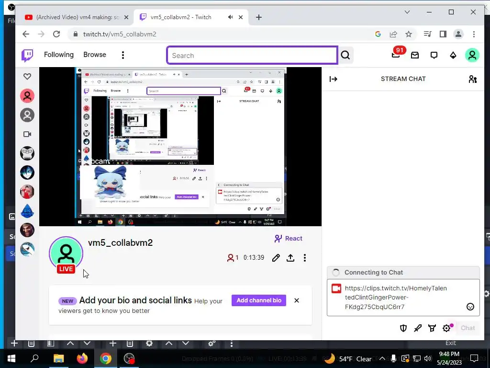490x368 pixels.
Task: Open the Chrome profile menu
Action: (458, 34)
